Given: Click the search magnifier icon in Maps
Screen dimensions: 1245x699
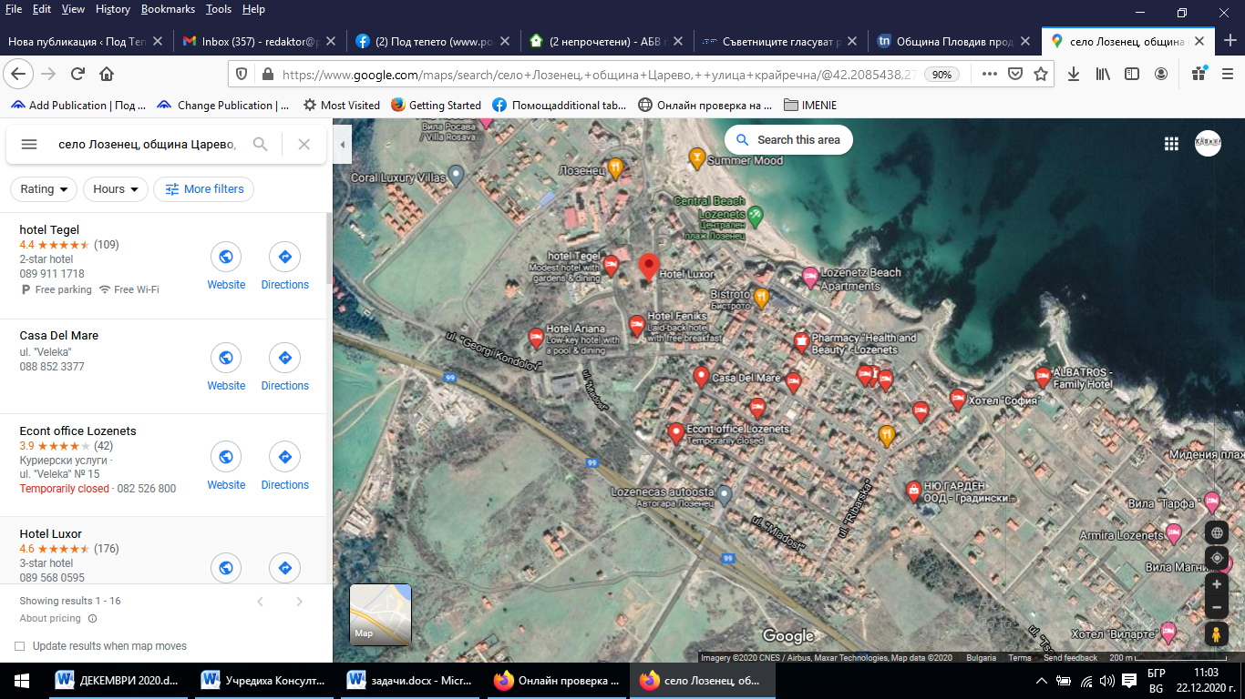Looking at the screenshot, I should 261,144.
